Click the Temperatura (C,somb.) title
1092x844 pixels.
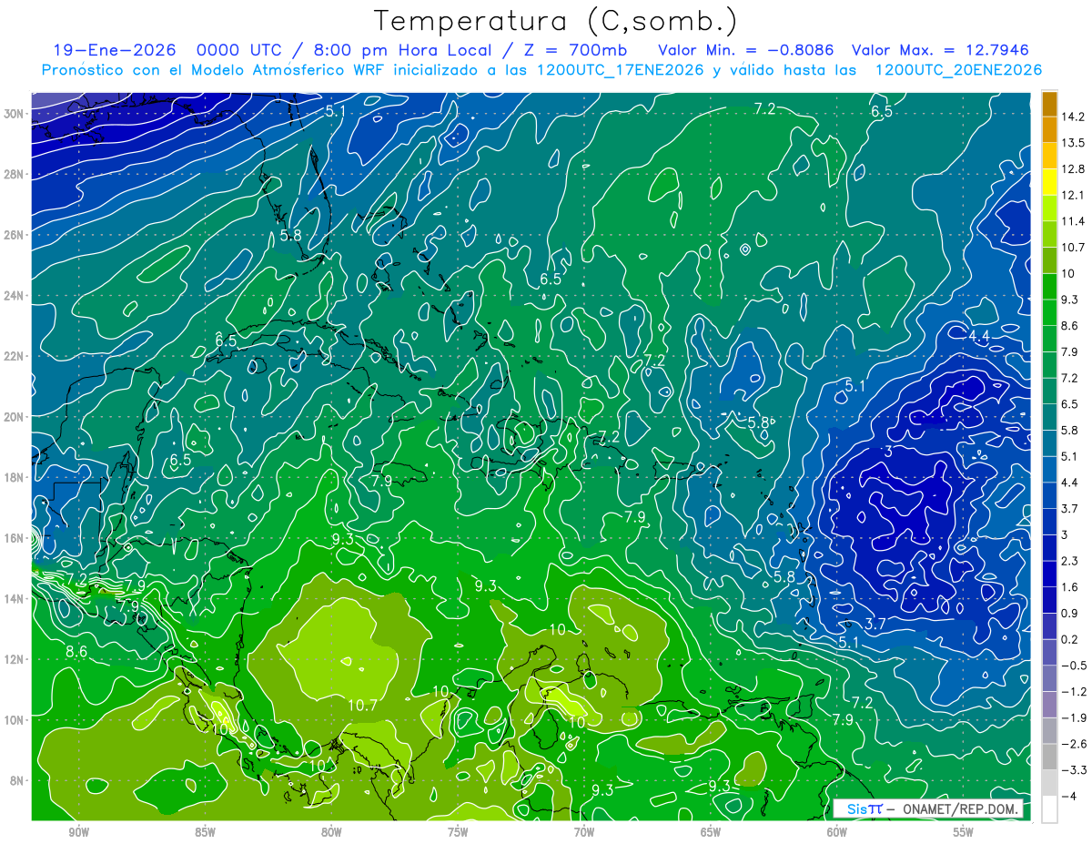tap(556, 20)
